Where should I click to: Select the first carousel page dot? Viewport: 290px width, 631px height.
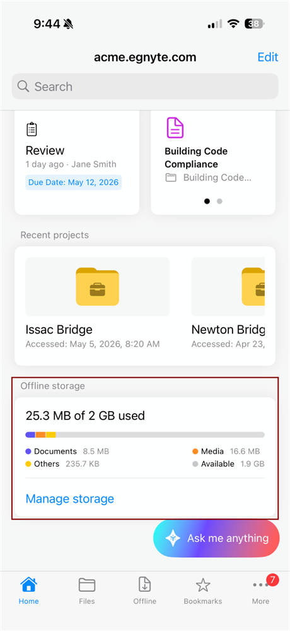click(207, 201)
